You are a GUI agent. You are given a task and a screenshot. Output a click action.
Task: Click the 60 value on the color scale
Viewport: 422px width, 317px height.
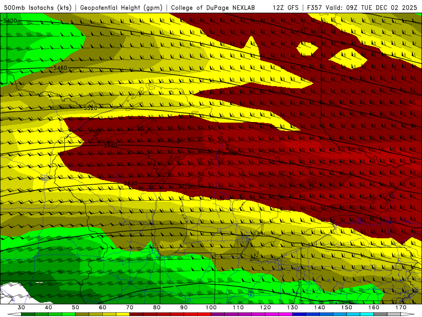click(102, 307)
